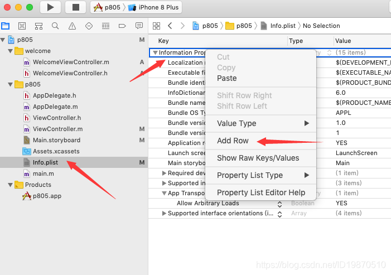The height and width of the screenshot is (275, 391).
Task: Click the Value column header
Action: [x=343, y=41]
